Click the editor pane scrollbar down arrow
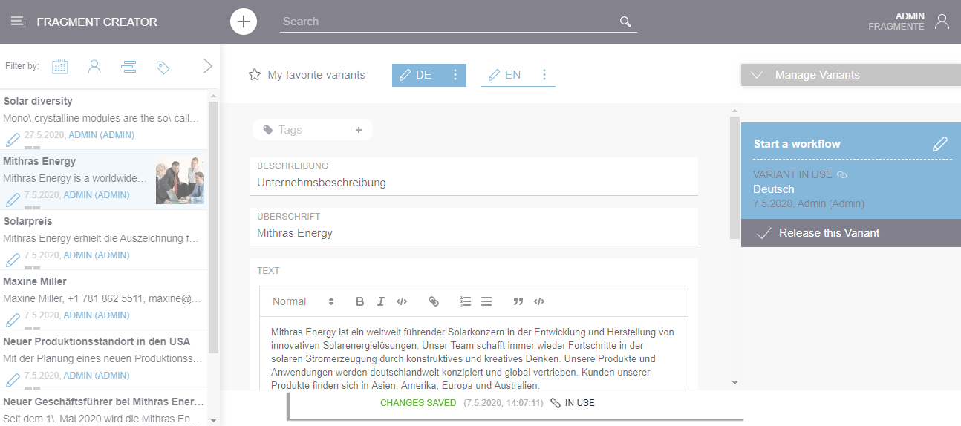 734,383
